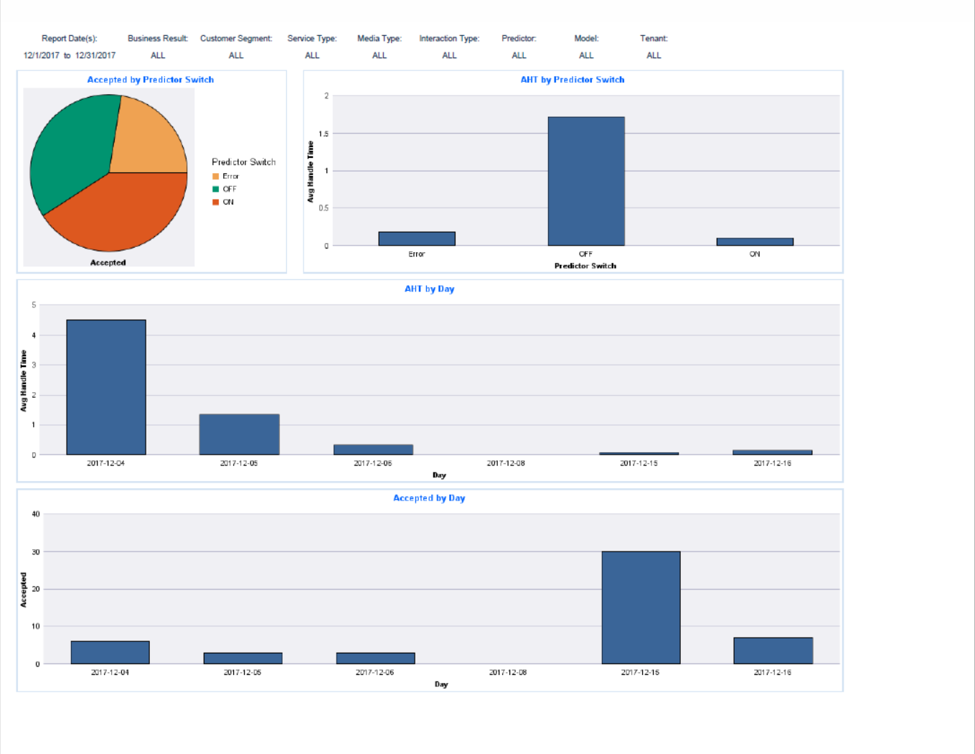Click the 'Day' axis title under Accepted by Day
This screenshot has width=975, height=754.
tap(441, 684)
